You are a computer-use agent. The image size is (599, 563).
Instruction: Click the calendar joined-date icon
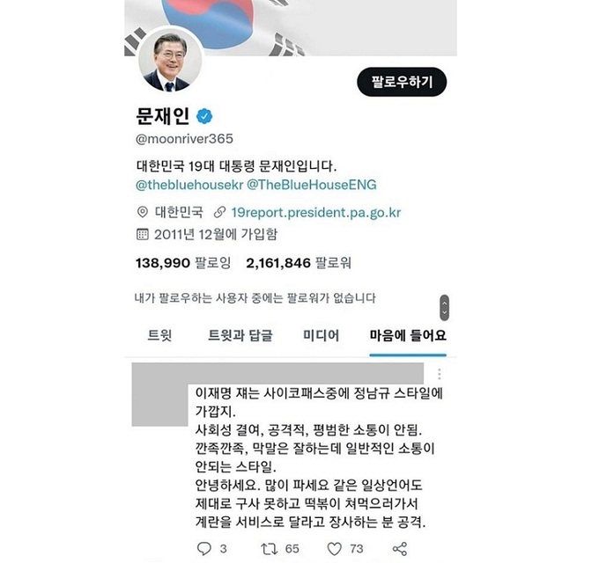click(x=142, y=234)
